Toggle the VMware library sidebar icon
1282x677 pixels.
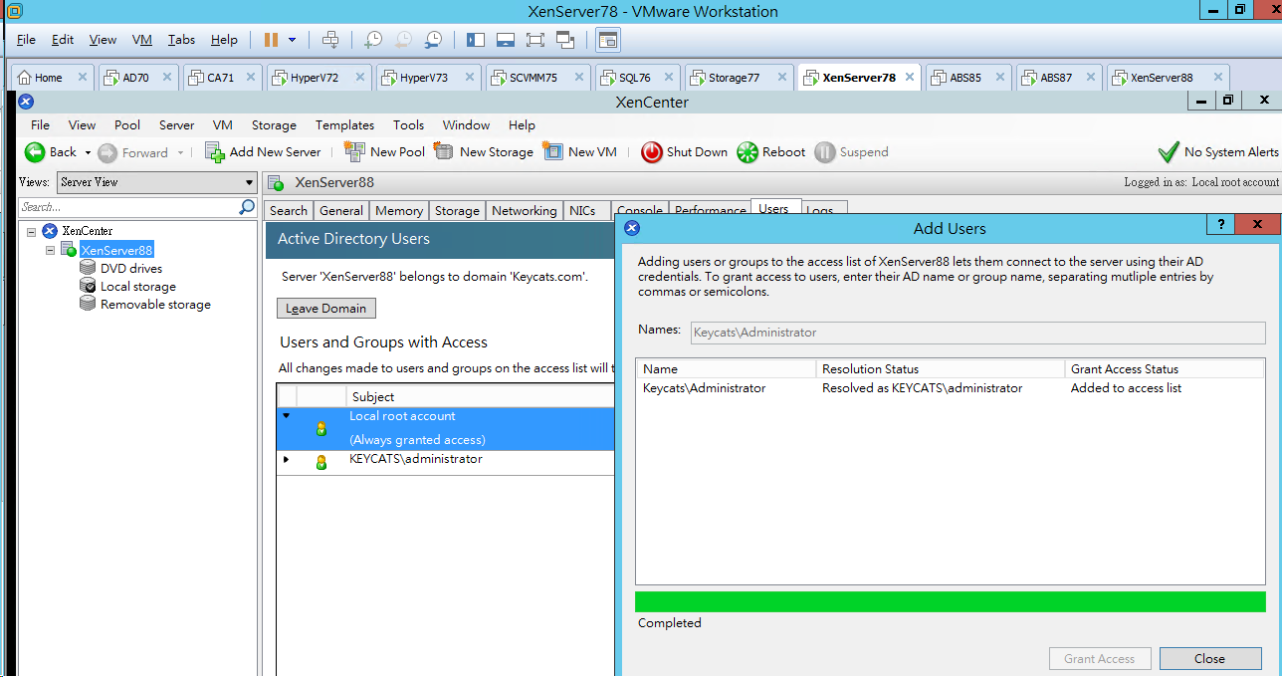475,40
